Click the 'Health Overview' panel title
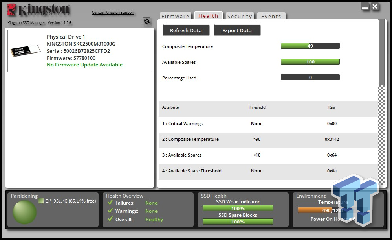This screenshot has width=392, height=240. (125, 196)
